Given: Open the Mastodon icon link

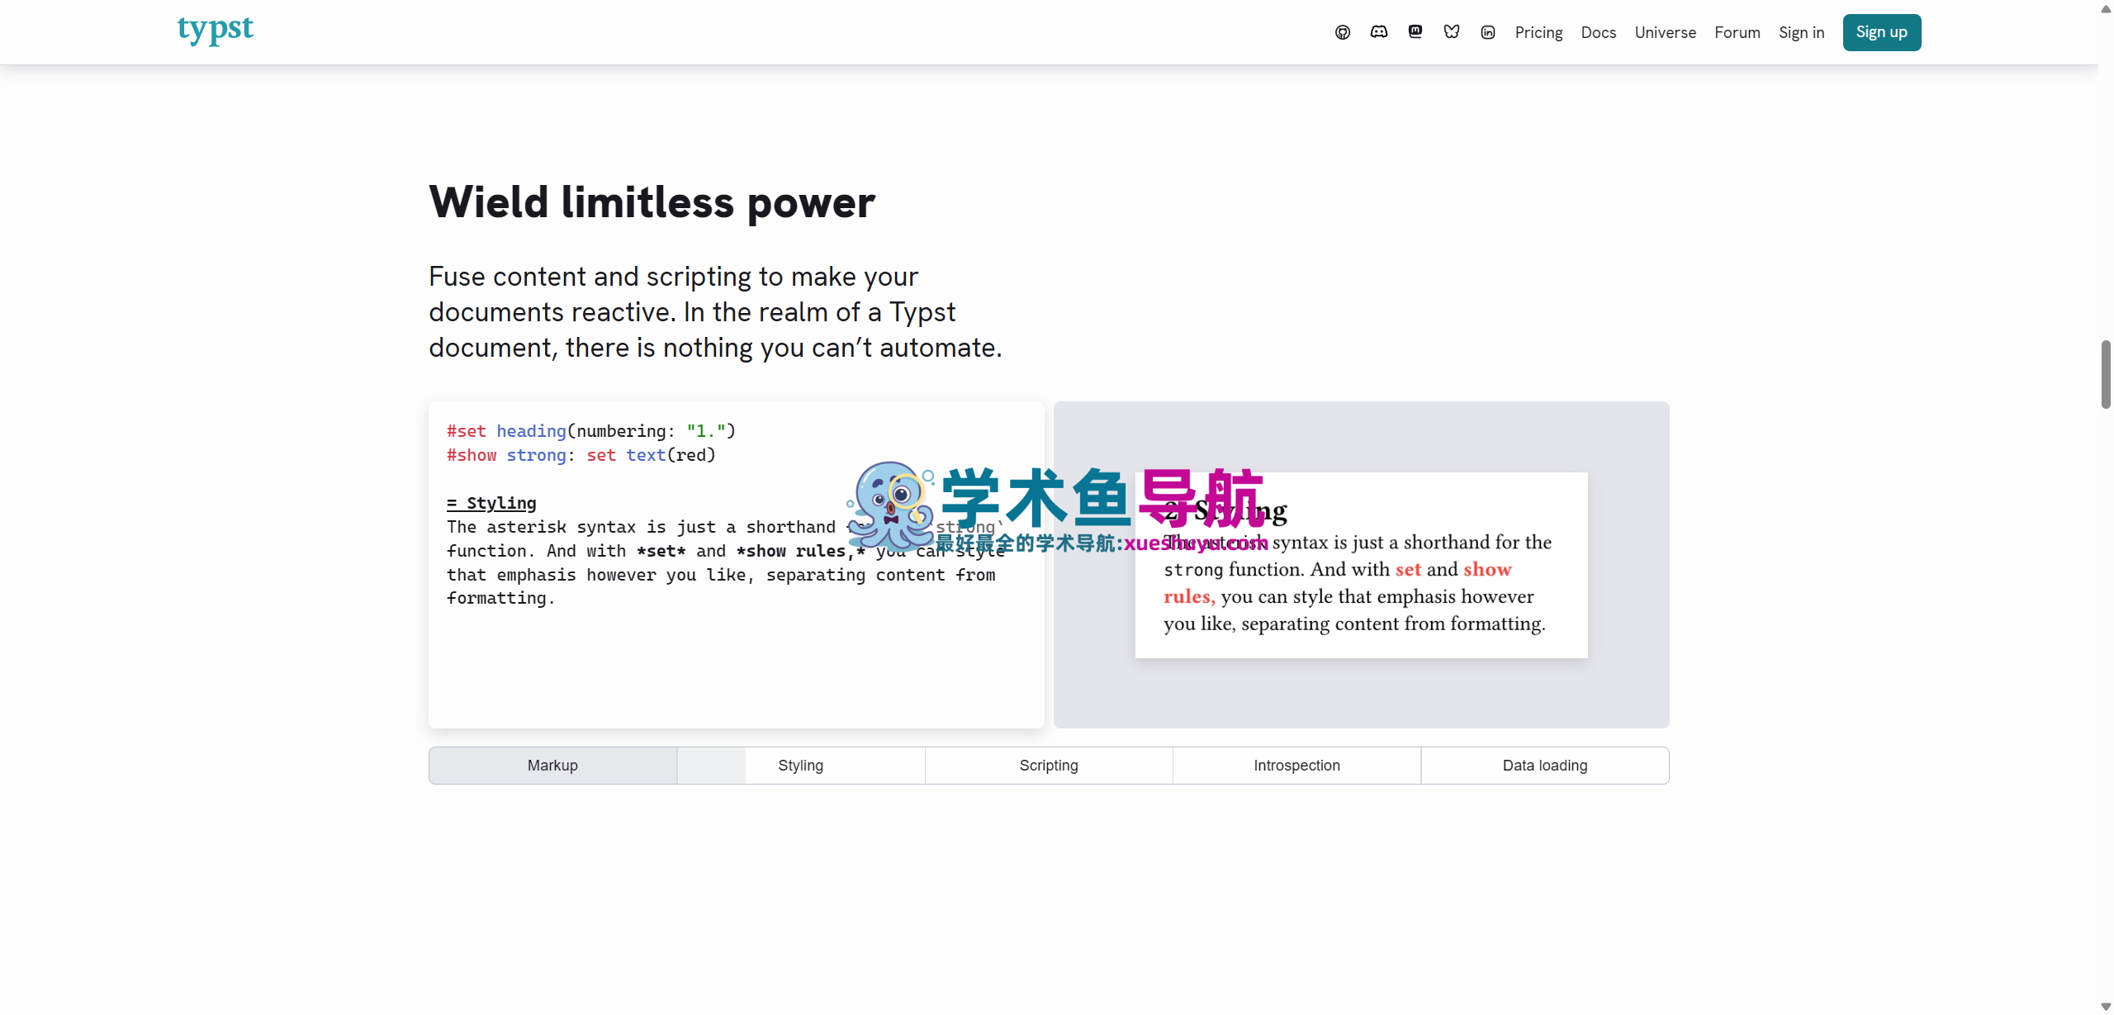Looking at the screenshot, I should point(1415,32).
